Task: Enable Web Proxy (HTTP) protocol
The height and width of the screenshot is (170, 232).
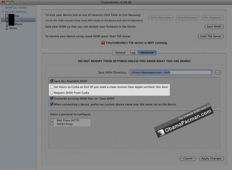Action: coord(52,120)
